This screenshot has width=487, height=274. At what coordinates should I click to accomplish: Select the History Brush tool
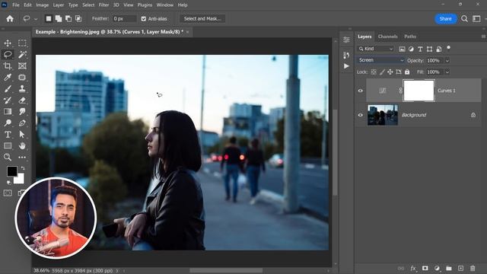tap(8, 100)
